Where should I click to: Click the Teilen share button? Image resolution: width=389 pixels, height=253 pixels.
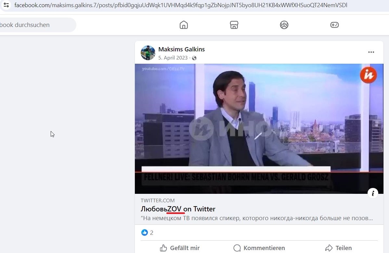point(338,248)
